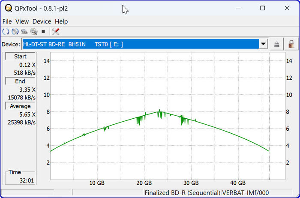Click the 20 GB axis label

point(144,183)
